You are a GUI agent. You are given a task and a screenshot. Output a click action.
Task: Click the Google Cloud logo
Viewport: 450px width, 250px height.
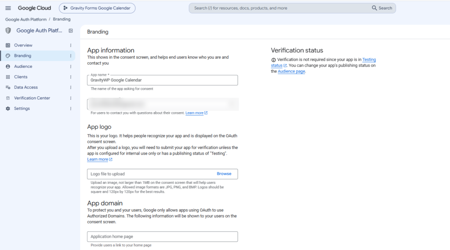pyautogui.click(x=34, y=8)
